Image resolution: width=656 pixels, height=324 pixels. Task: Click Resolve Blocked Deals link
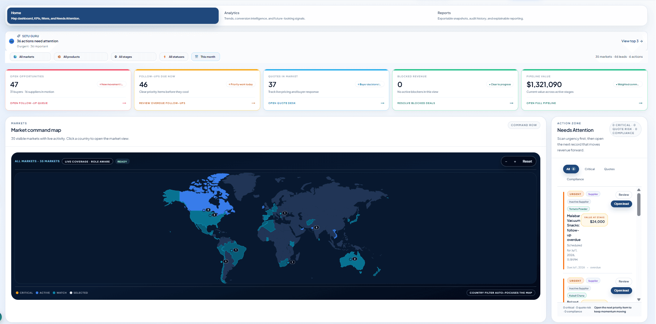416,103
